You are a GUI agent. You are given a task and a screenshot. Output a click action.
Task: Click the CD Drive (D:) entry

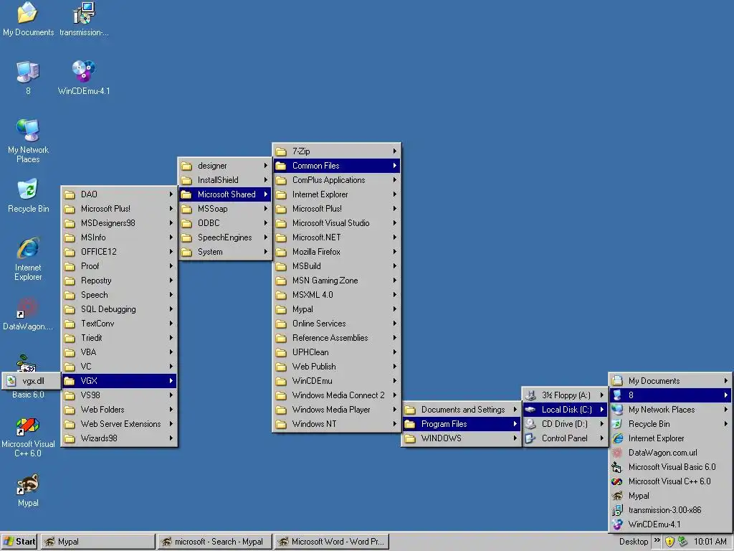[x=565, y=424]
